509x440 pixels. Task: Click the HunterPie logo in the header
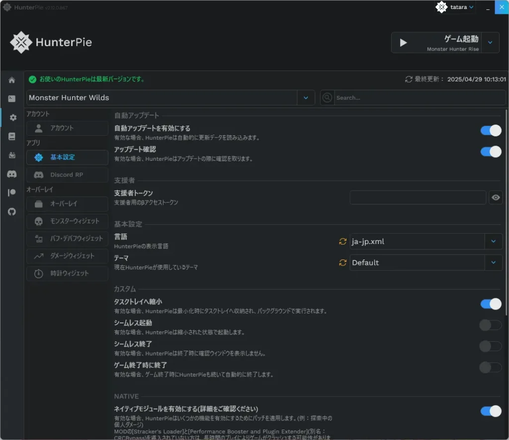[51, 42]
